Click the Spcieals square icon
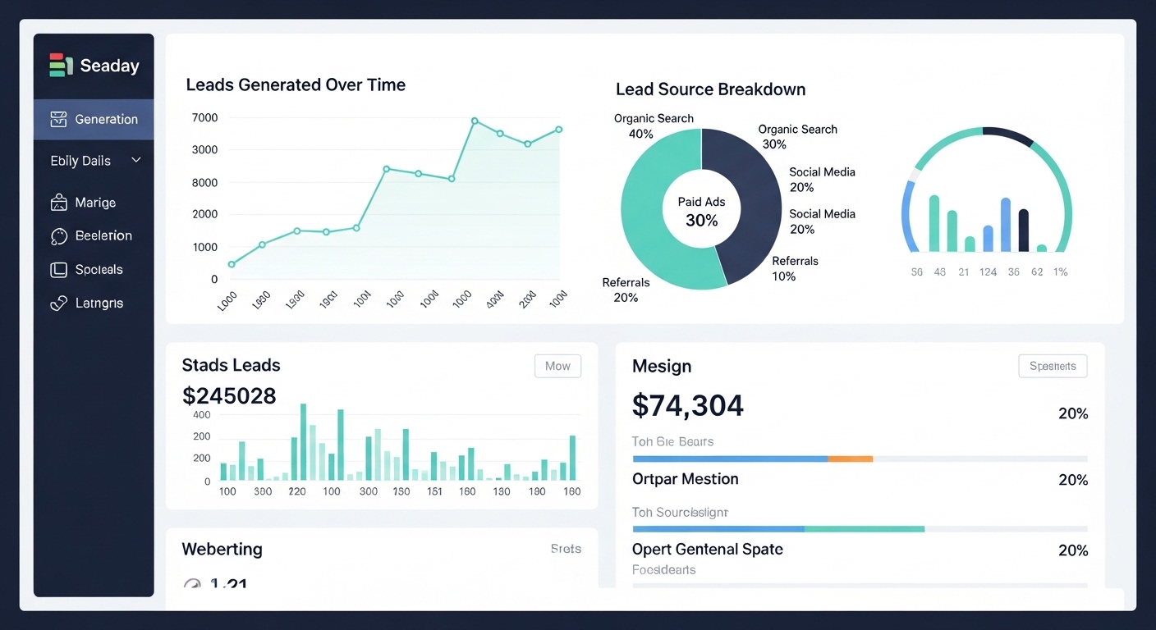This screenshot has height=630, width=1156. 58,269
